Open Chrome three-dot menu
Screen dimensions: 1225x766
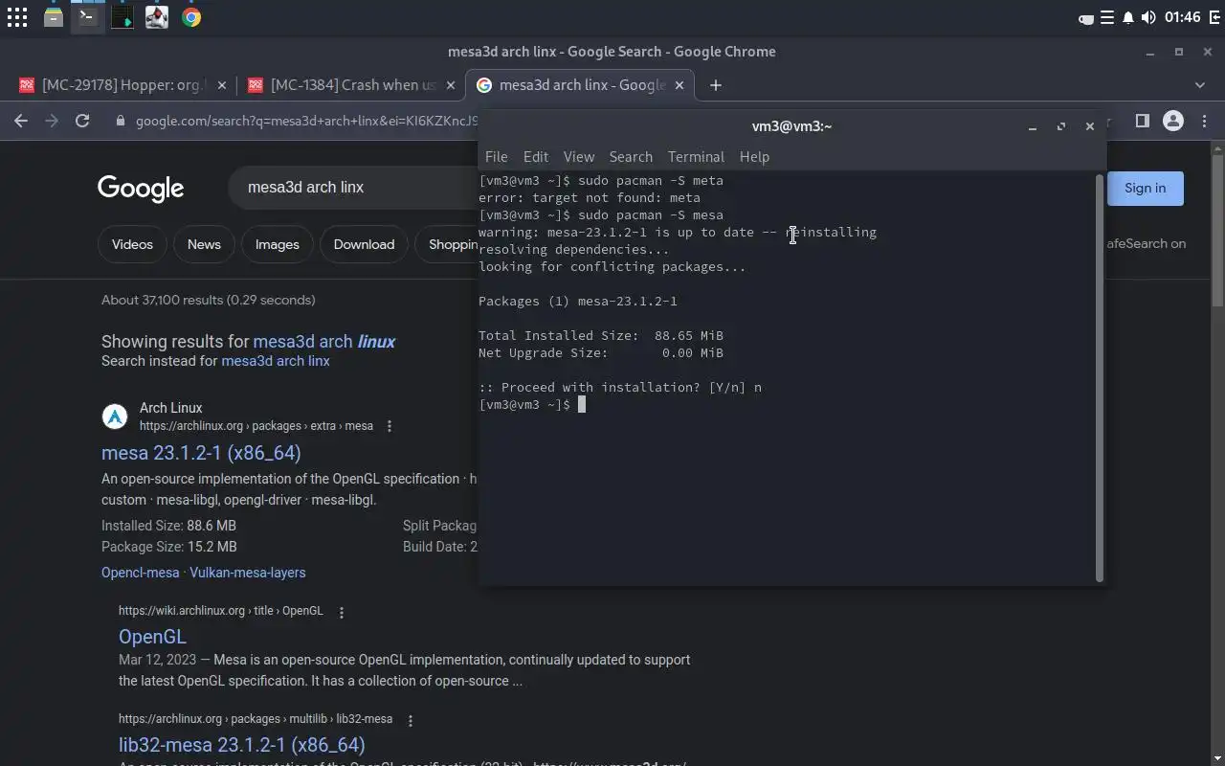pyautogui.click(x=1204, y=121)
